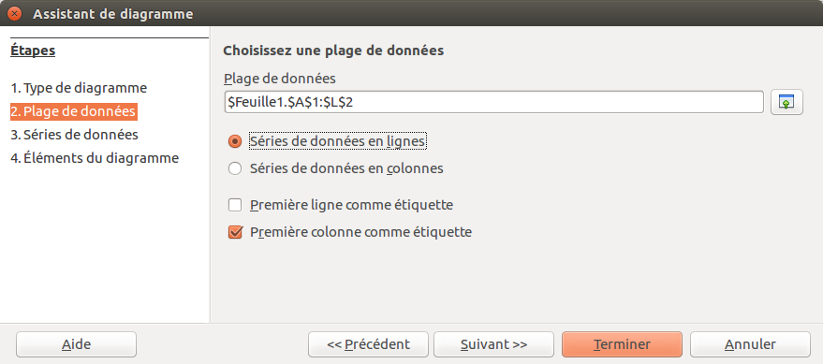Advance with the Suivant button
Image resolution: width=823 pixels, height=364 pixels.
pyautogui.click(x=493, y=344)
